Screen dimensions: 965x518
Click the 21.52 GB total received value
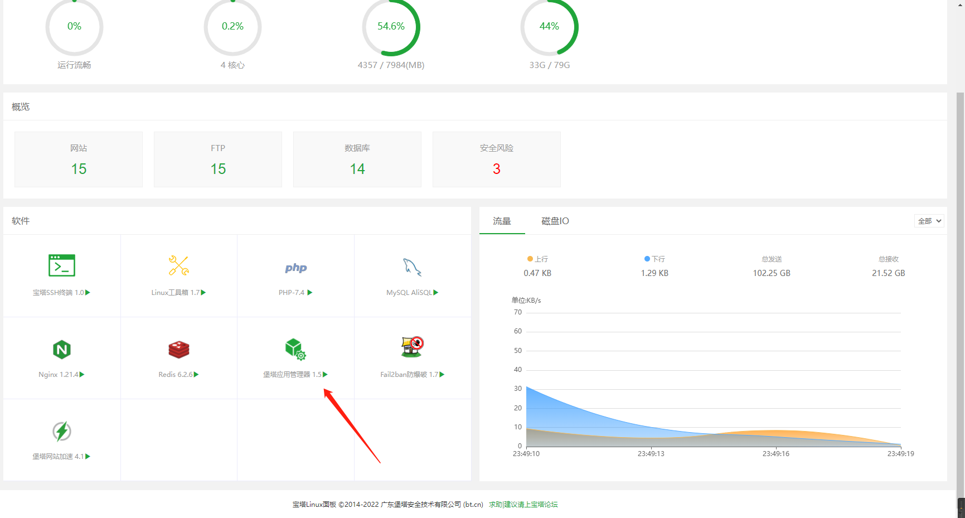click(x=889, y=273)
